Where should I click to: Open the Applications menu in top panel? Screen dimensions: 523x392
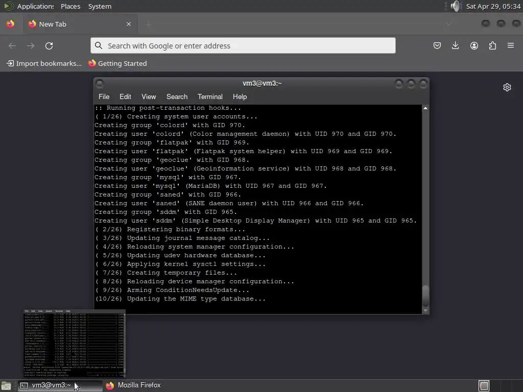coord(35,6)
